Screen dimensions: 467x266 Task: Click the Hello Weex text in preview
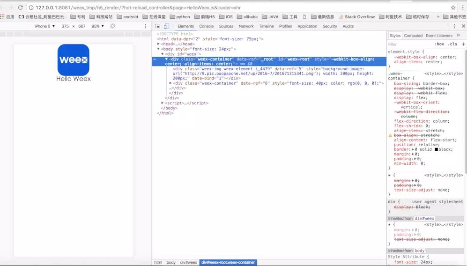coord(73,79)
